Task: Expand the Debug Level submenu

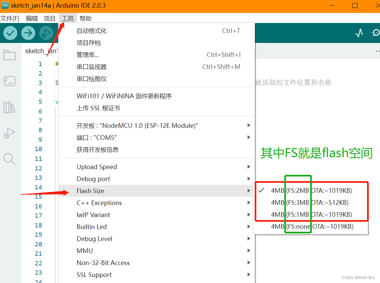Action: (x=157, y=239)
